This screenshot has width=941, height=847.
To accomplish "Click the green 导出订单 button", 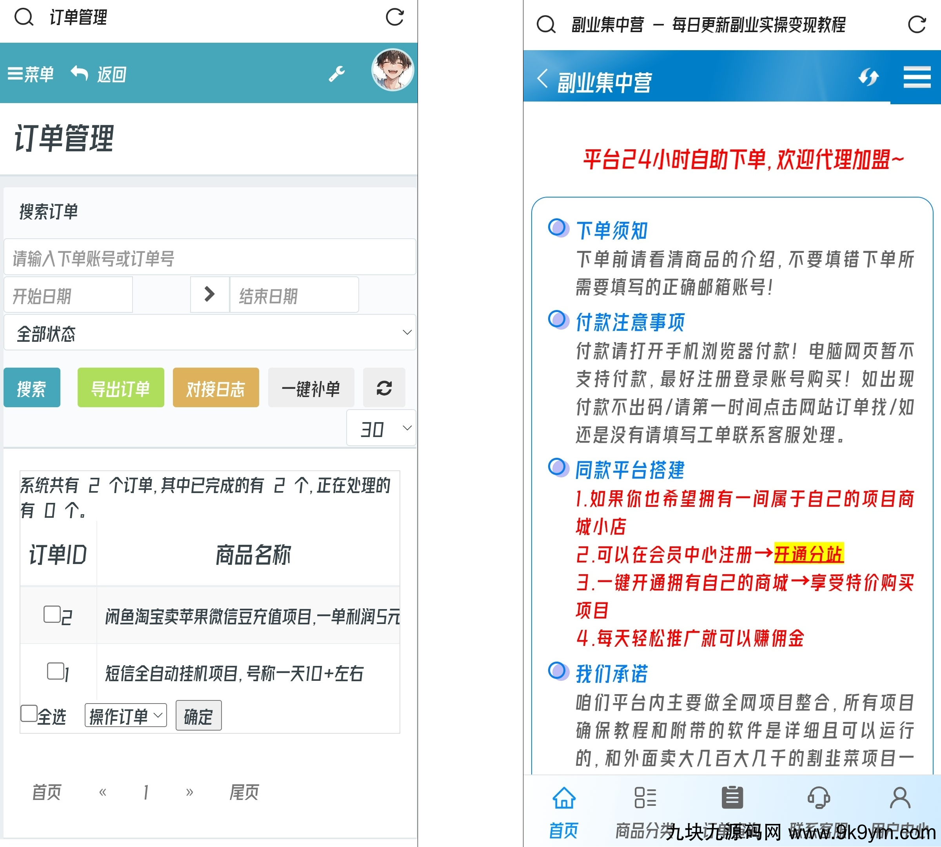I will point(121,388).
